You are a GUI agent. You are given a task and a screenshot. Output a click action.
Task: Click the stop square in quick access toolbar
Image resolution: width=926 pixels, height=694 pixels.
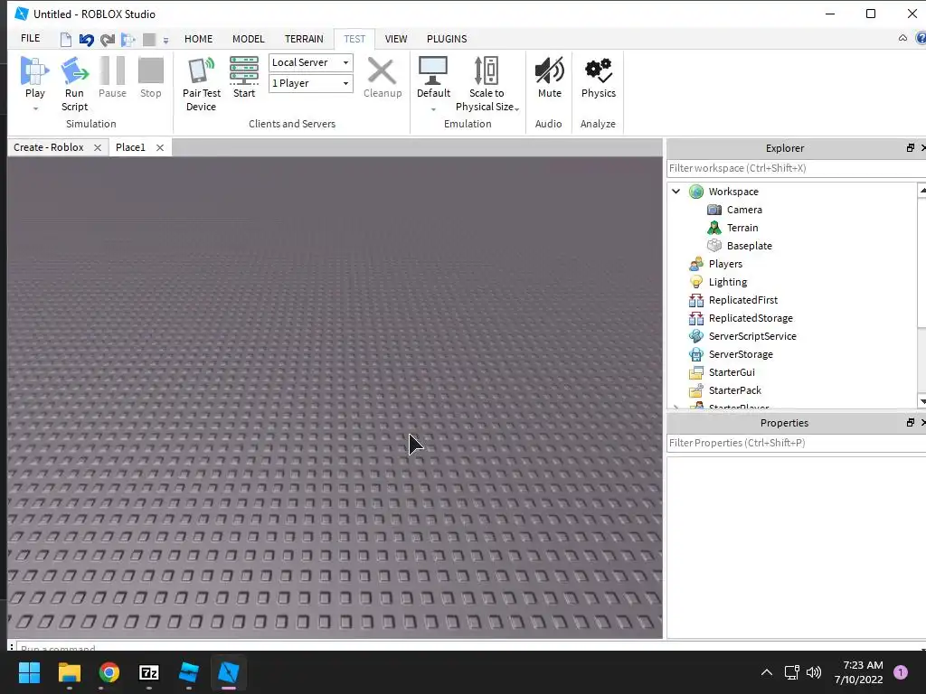[149, 40]
